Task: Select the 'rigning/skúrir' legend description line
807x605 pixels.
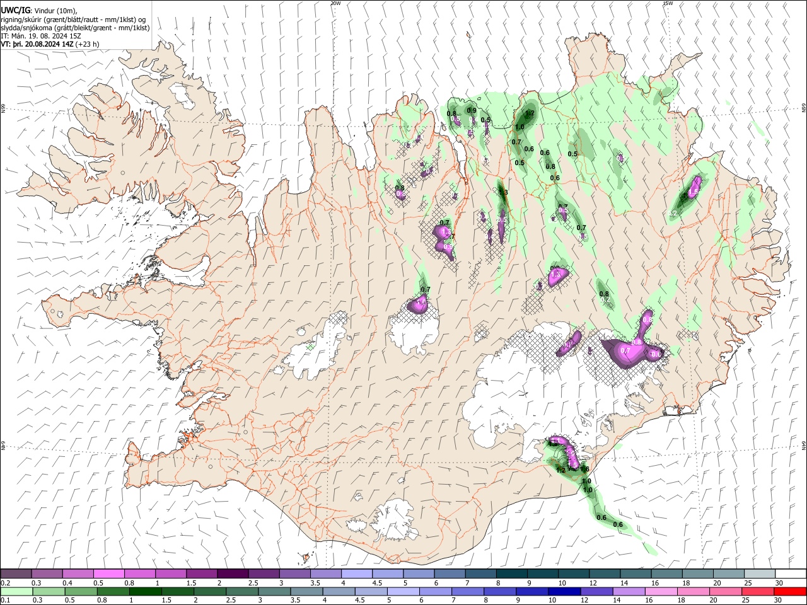Action: 73,20
